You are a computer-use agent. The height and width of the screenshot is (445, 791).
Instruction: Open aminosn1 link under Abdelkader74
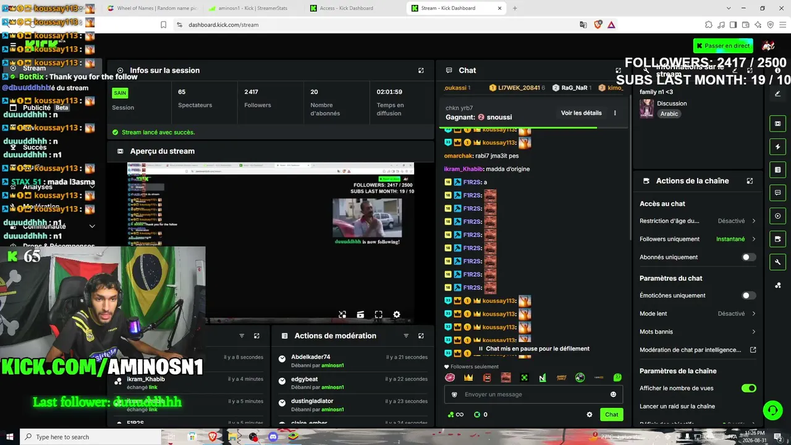point(332,365)
